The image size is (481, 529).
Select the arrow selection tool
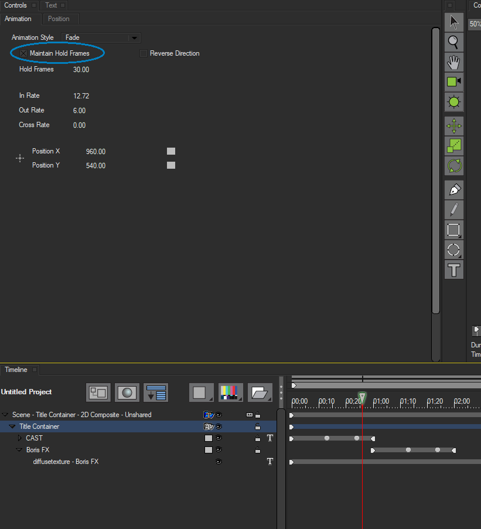453,22
